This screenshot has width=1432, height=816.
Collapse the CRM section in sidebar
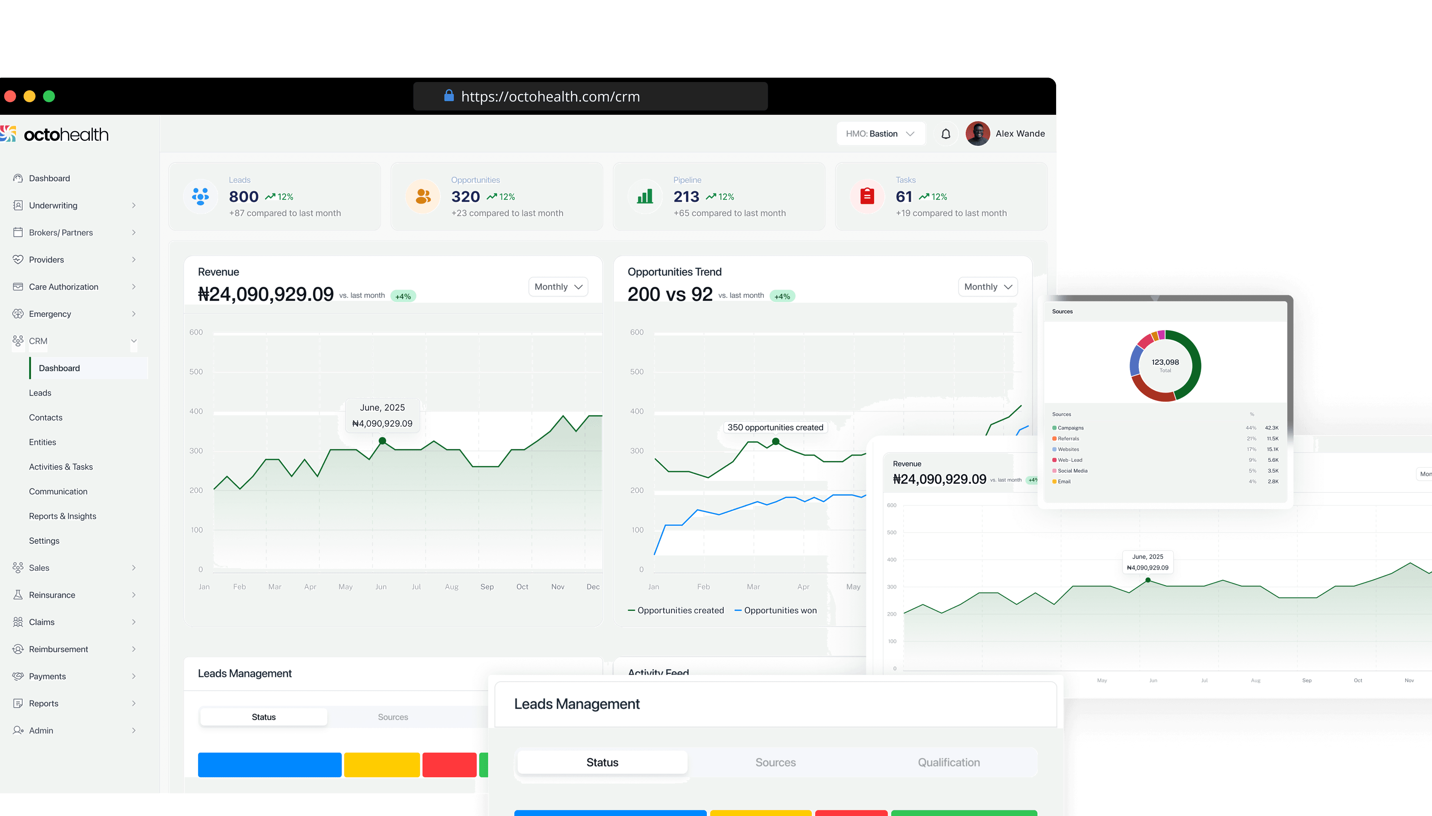click(134, 341)
